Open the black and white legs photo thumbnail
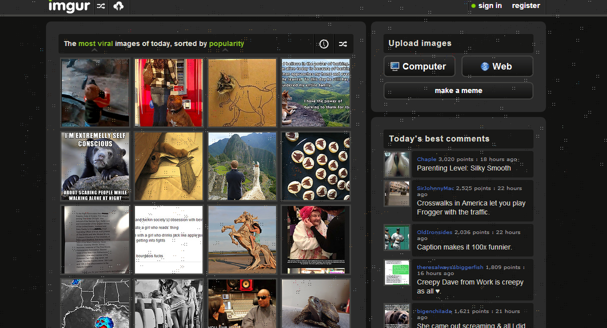 (x=168, y=303)
